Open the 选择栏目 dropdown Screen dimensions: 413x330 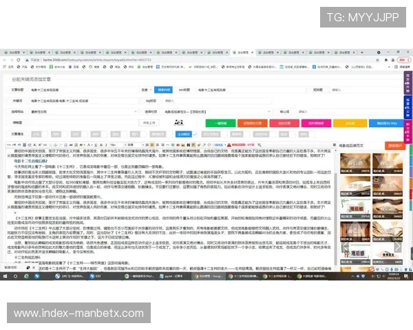pos(218,112)
